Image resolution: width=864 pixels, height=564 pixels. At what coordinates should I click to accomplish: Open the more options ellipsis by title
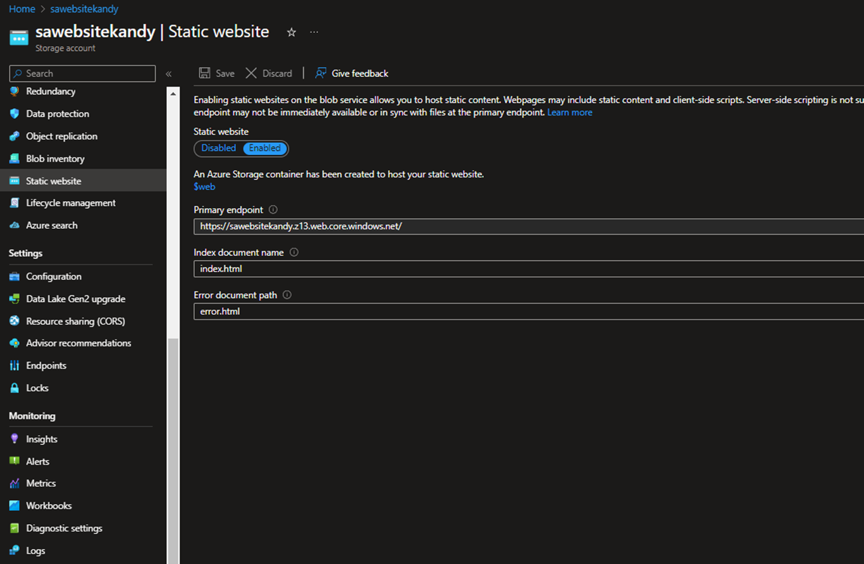pyautogui.click(x=314, y=32)
